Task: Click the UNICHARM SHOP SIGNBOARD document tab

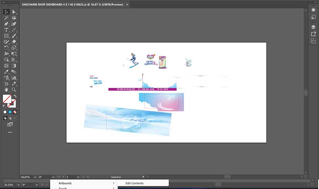Action: click(72, 5)
